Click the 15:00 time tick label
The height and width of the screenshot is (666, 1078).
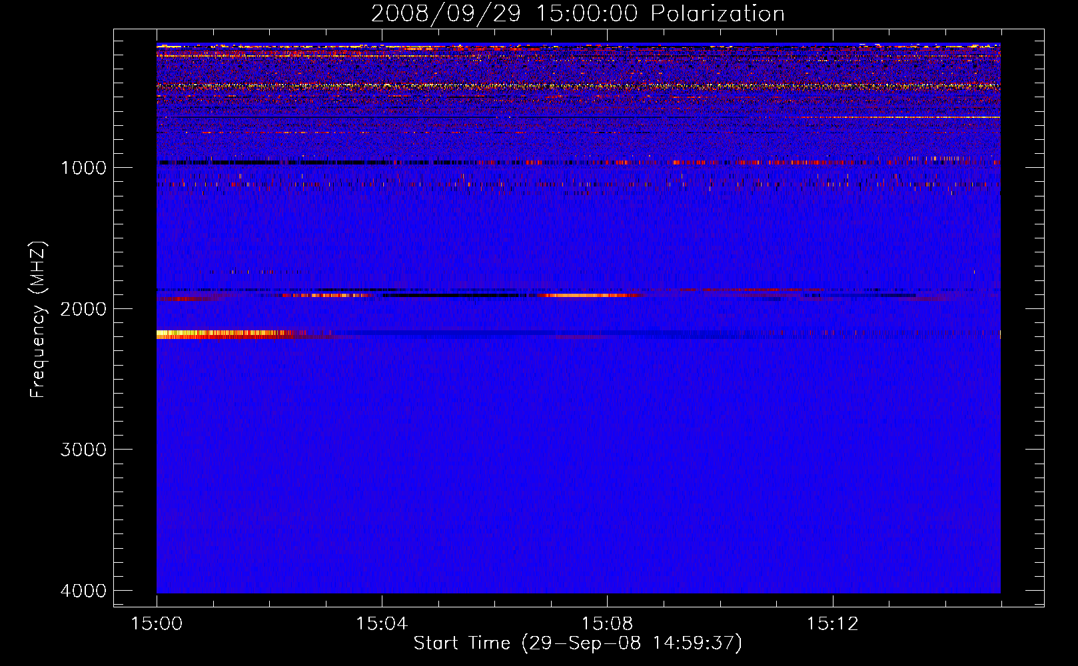(x=157, y=624)
